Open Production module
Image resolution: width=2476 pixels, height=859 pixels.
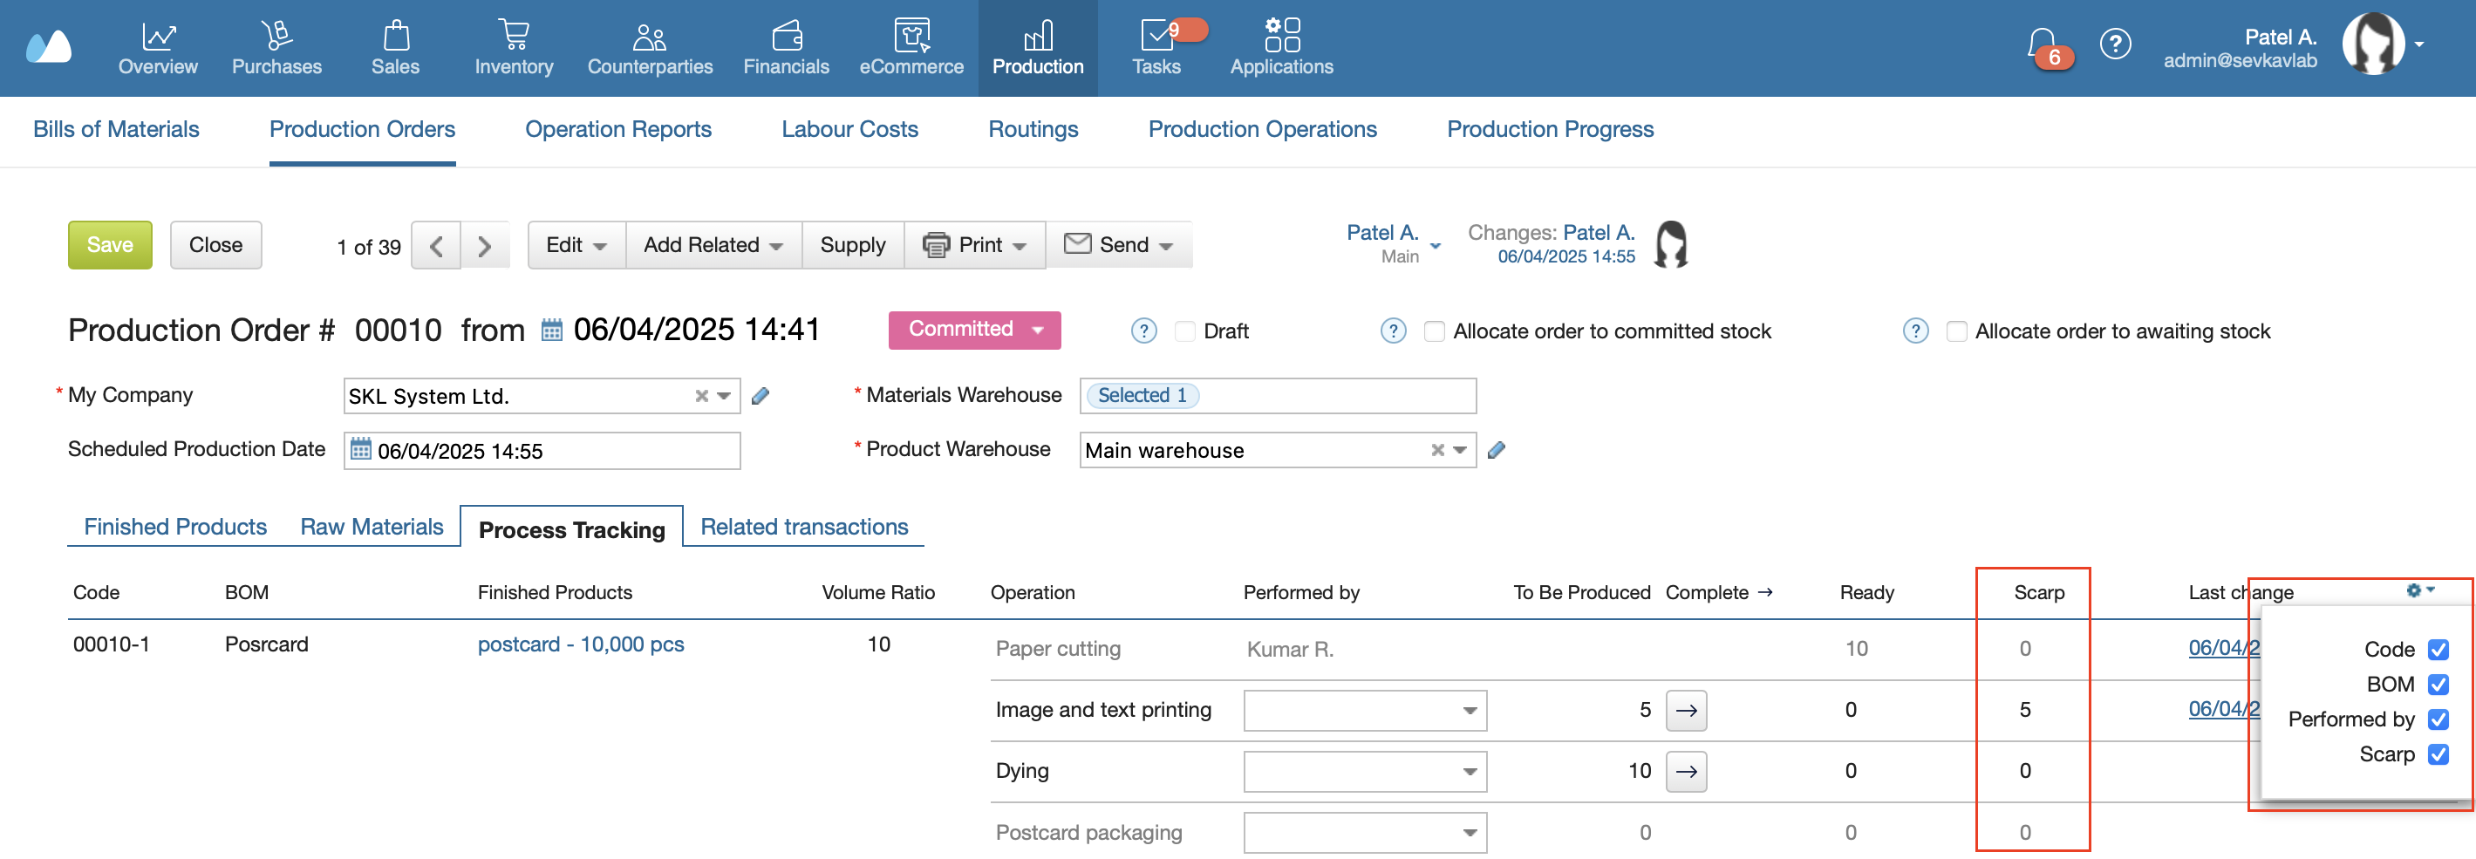pyautogui.click(x=1037, y=48)
